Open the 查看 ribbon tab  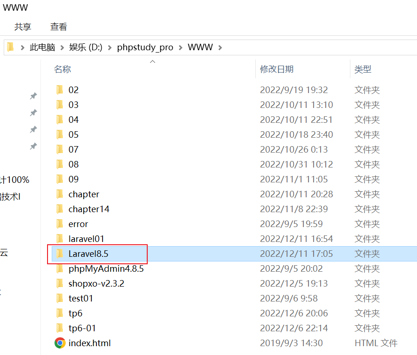59,27
